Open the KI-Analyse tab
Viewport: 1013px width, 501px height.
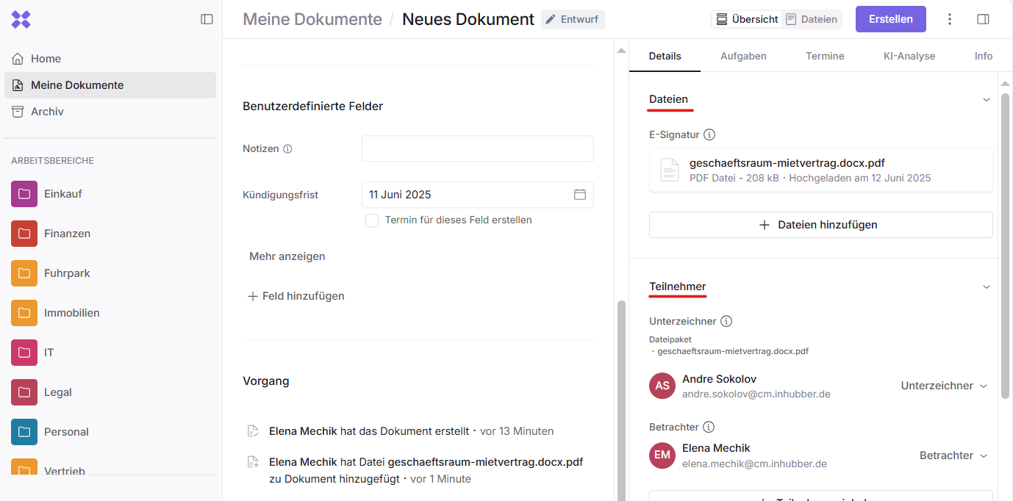[909, 56]
